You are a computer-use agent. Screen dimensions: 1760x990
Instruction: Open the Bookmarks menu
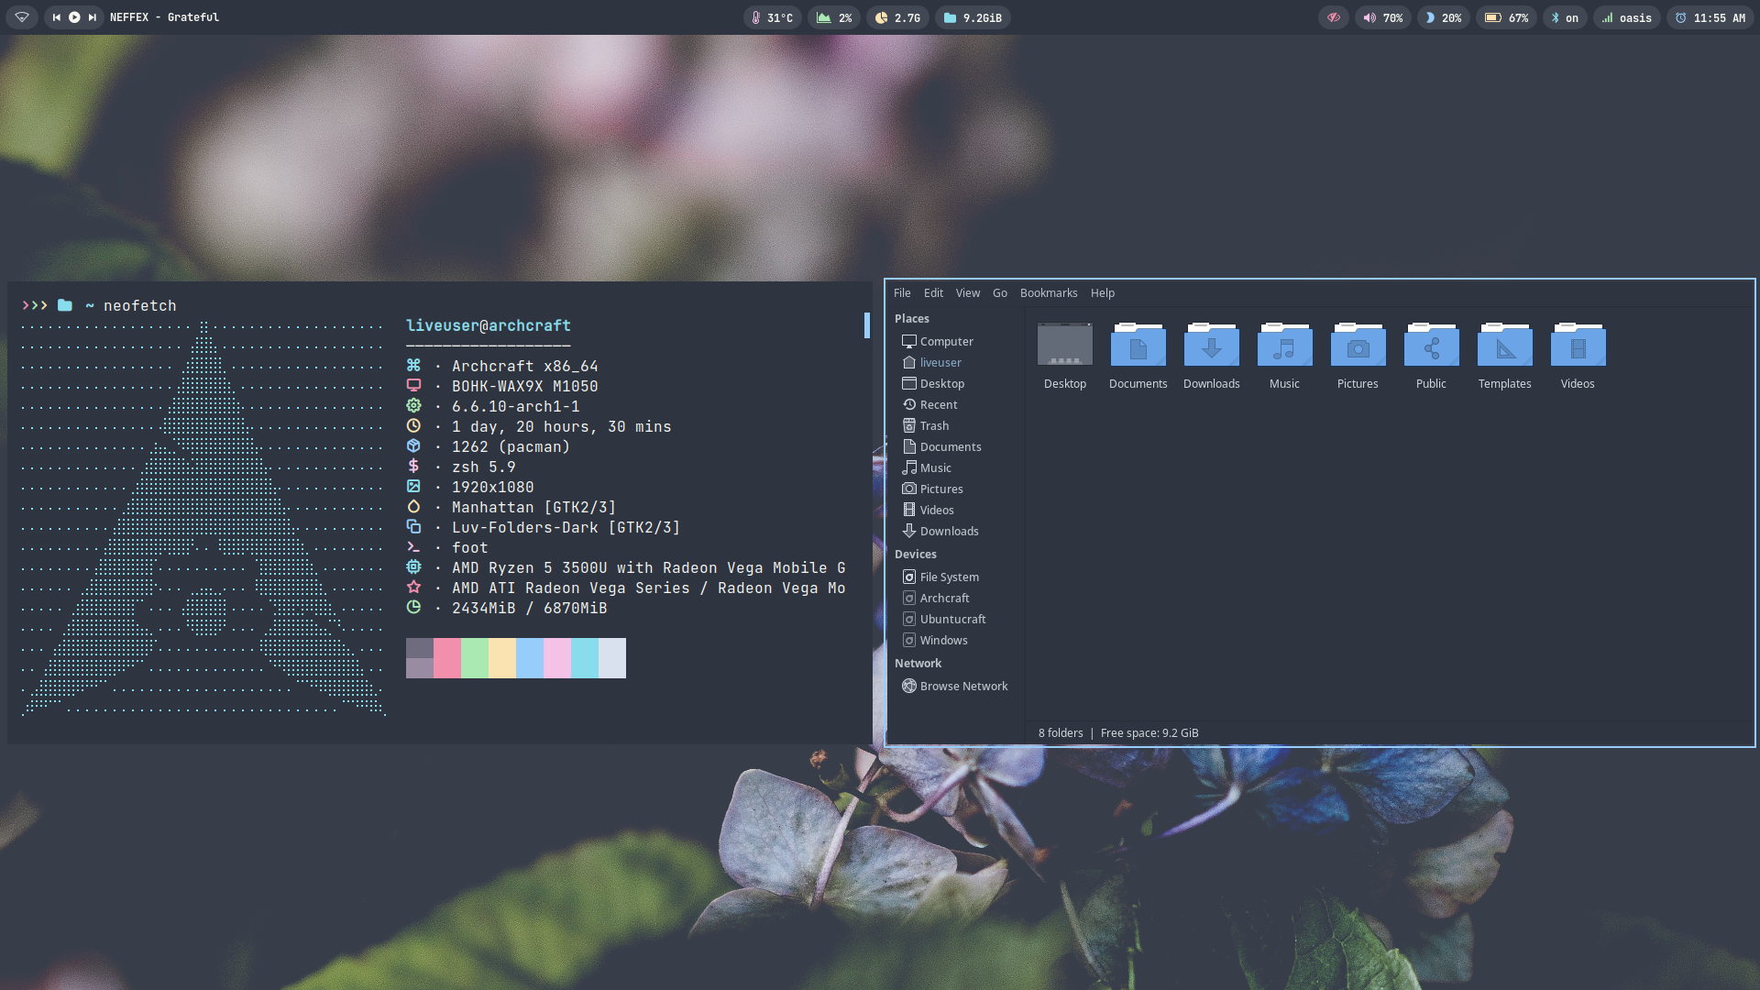pyautogui.click(x=1048, y=293)
